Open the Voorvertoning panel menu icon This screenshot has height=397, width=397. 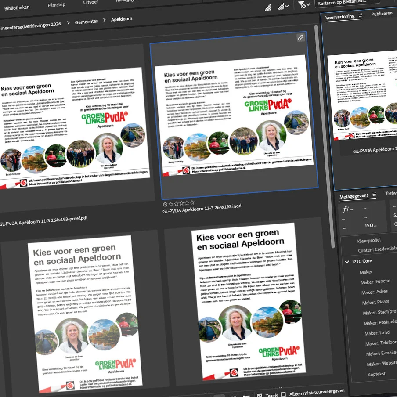point(360,15)
